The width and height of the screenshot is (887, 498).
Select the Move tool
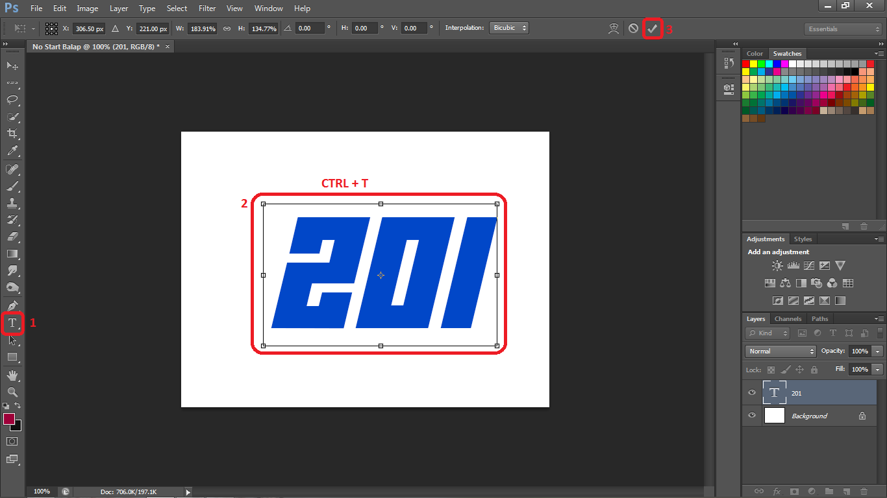12,65
